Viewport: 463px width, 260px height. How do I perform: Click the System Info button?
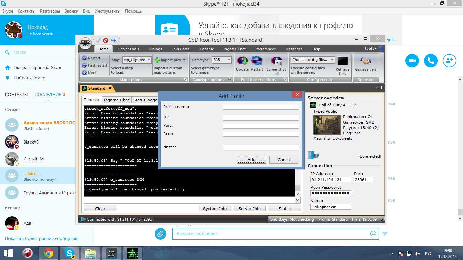(215, 209)
